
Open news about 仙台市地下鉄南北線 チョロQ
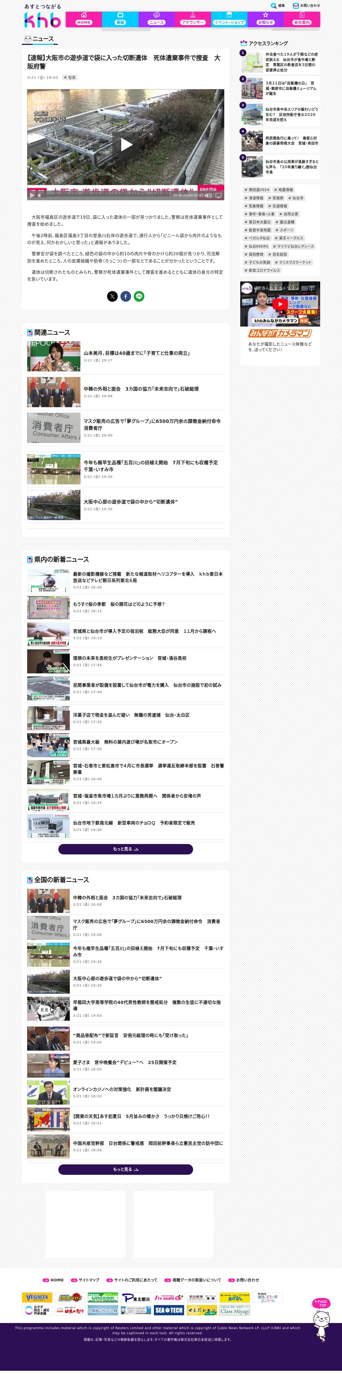pyautogui.click(x=125, y=826)
